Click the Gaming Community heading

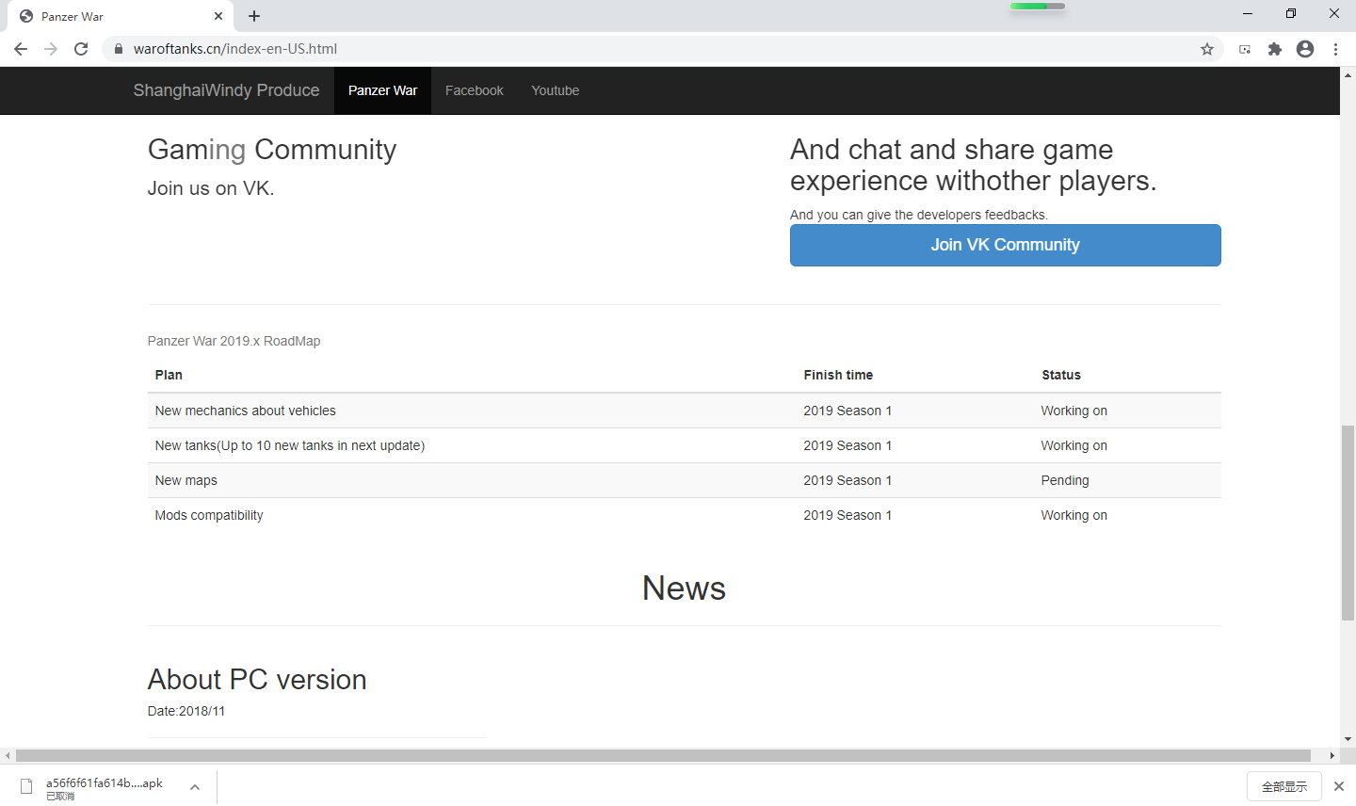[272, 150]
